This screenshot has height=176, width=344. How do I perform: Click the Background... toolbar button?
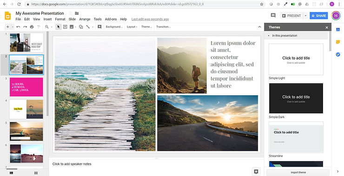[x=114, y=27]
